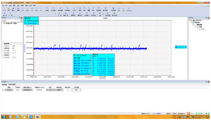This screenshot has width=211, height=120.
Task: Open the XY recorder toolbar icon
Action: point(53,9)
